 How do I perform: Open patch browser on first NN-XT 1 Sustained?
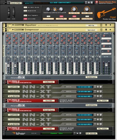coord(98,87)
